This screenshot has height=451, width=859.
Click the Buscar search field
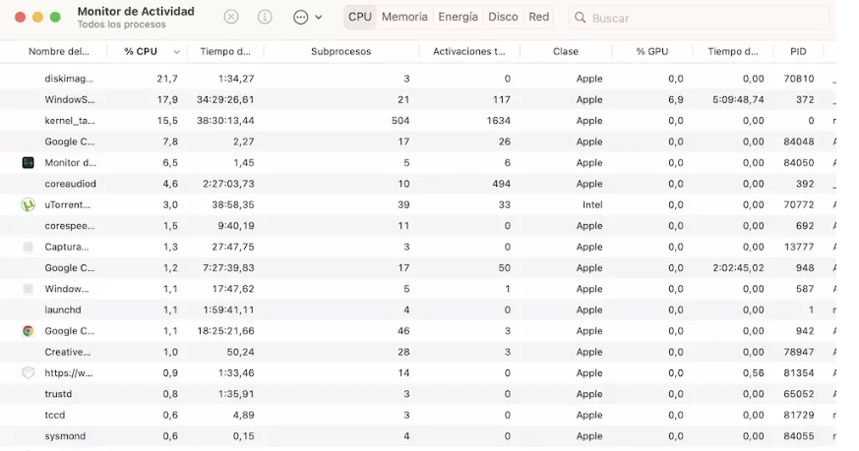tap(699, 18)
